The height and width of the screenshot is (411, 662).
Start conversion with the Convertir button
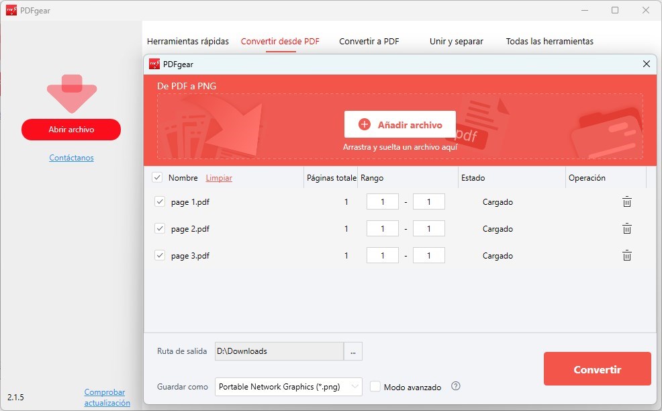click(598, 369)
